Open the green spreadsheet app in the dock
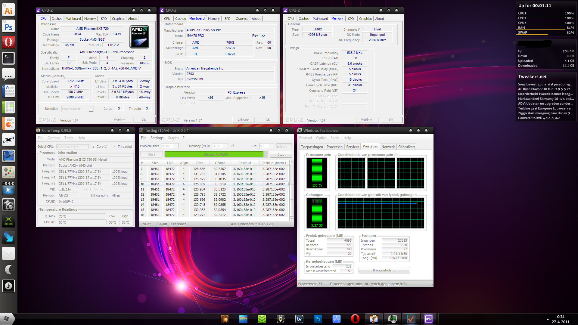Screen dimensions: 578x325 (x=8, y=107)
